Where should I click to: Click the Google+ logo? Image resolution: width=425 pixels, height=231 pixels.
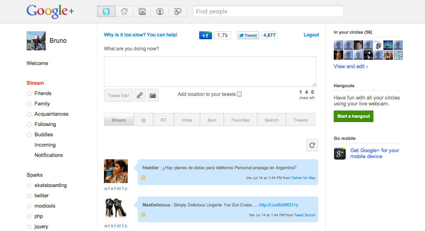[50, 11]
